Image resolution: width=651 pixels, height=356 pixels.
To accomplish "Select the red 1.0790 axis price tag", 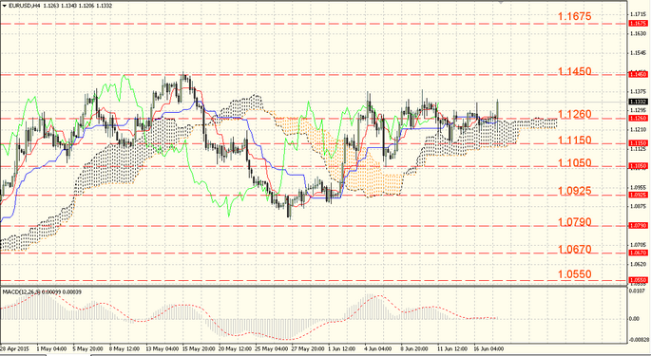I will [638, 225].
